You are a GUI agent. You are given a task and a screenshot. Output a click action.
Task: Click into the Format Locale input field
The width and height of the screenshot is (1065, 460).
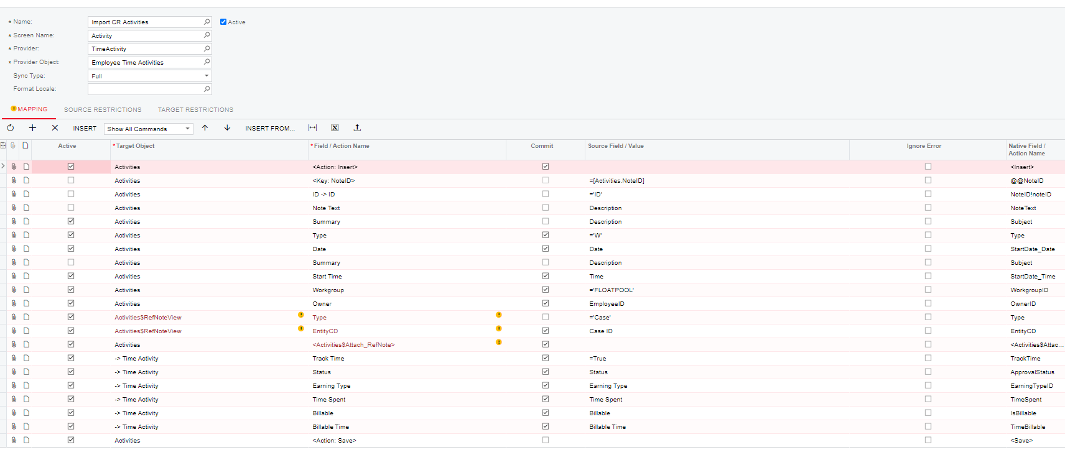point(146,90)
